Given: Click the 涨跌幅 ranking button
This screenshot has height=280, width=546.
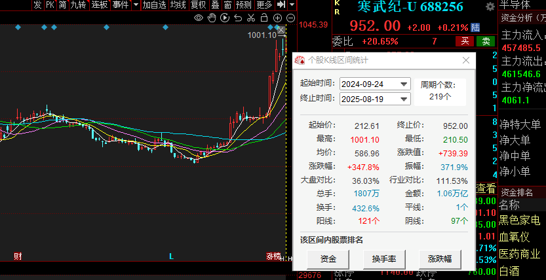Looking at the screenshot, I should click(440, 259).
